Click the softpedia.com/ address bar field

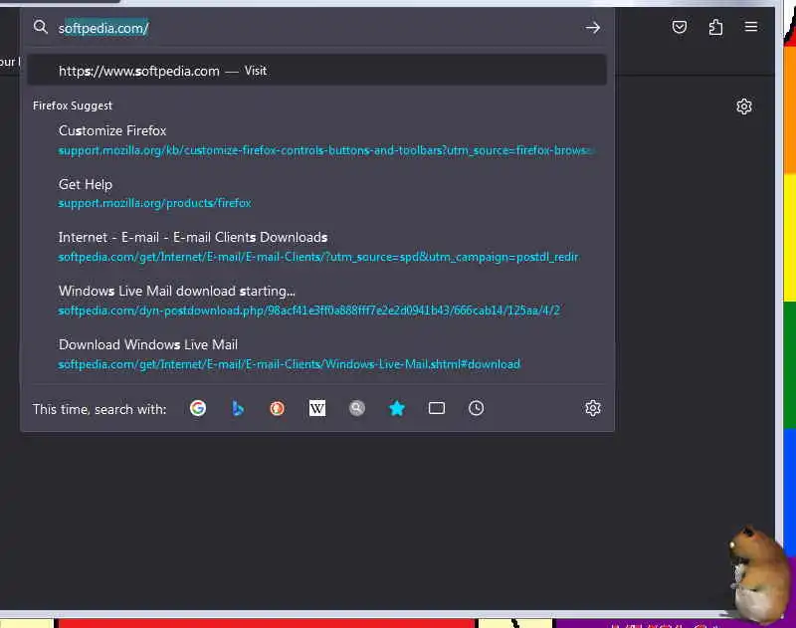[317, 28]
